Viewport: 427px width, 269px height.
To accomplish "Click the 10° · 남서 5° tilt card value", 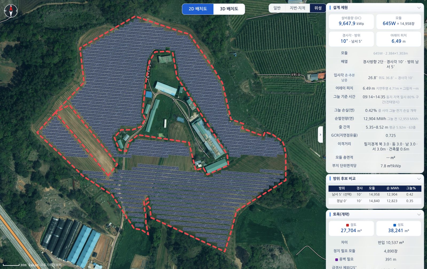I will [x=351, y=41].
